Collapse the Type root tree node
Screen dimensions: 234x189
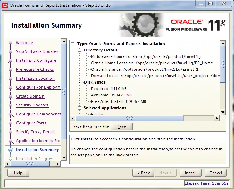click(73, 44)
